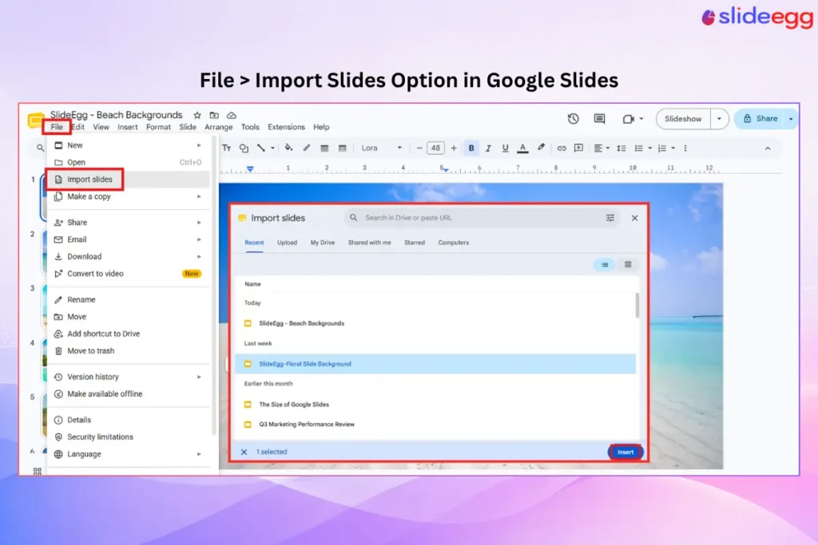Viewport: 818px width, 545px height.
Task: Open search filter options icon in dialog
Action: [610, 218]
